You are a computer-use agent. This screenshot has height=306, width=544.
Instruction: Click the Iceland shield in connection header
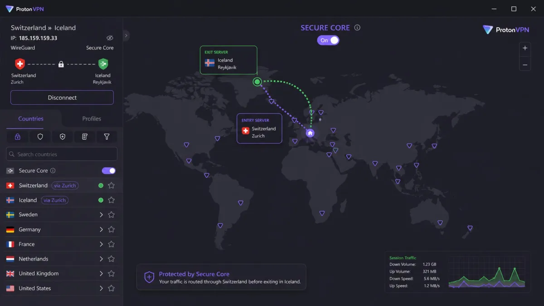point(103,64)
